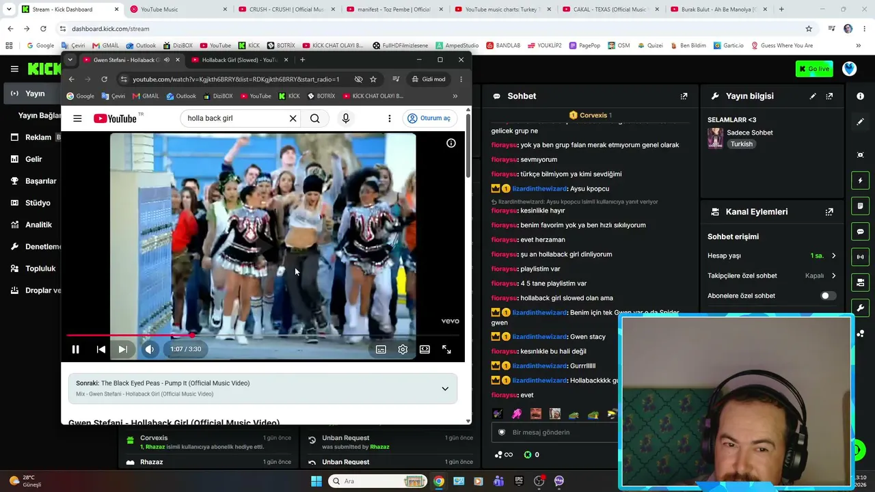
Task: Open DiziBOX bookmark in incognito window
Action: 217,96
